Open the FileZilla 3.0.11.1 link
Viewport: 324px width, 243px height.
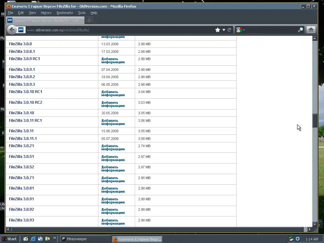pyautogui.click(x=23, y=139)
